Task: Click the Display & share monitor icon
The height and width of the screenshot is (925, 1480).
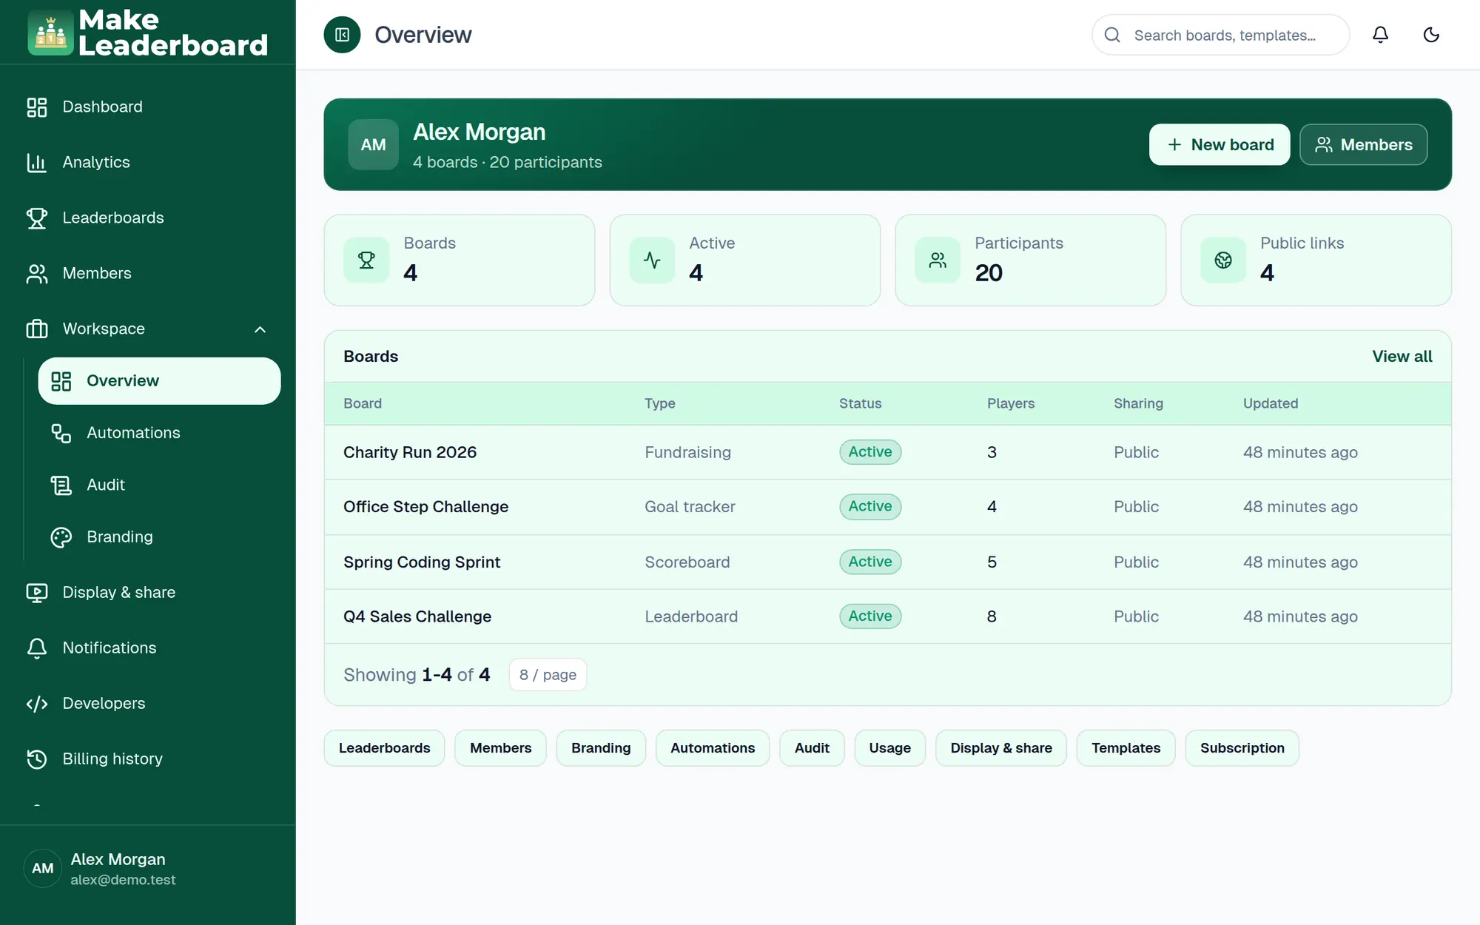Action: point(37,593)
